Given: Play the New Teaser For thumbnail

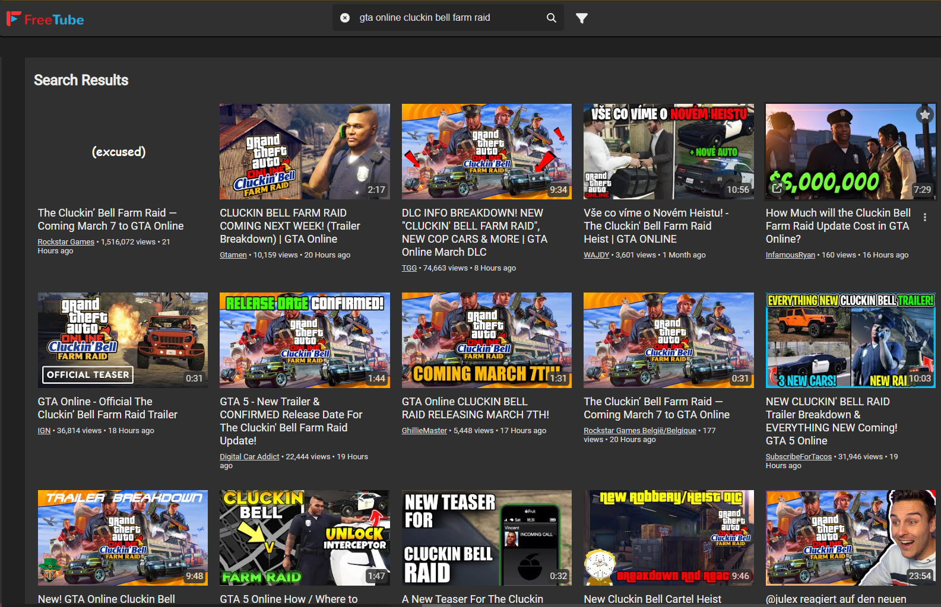Looking at the screenshot, I should [487, 538].
